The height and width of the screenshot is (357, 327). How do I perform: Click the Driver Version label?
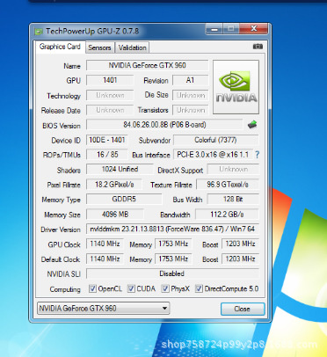pos(61,229)
